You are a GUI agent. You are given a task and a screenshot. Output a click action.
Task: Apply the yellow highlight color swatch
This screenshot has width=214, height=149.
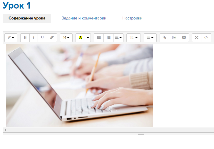click(80, 37)
